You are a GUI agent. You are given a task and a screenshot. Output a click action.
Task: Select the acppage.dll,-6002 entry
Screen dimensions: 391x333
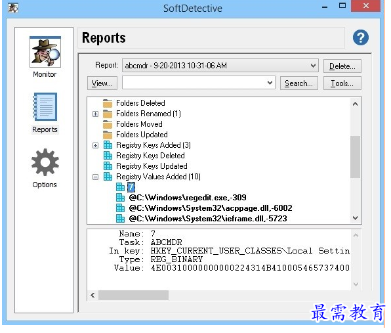point(211,208)
